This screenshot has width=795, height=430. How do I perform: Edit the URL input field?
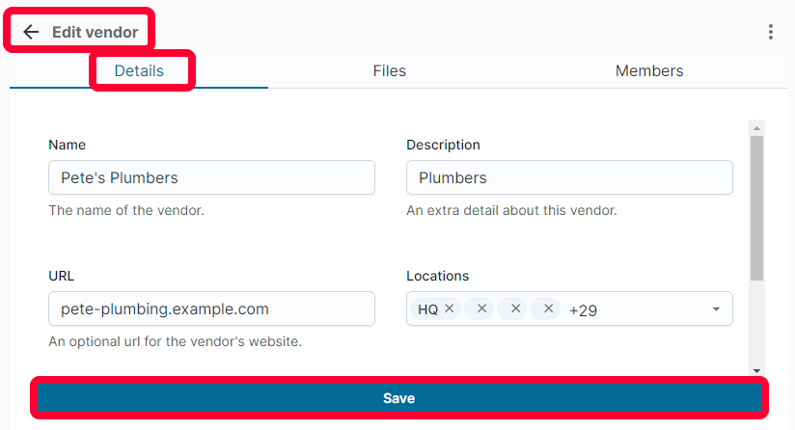pos(211,309)
